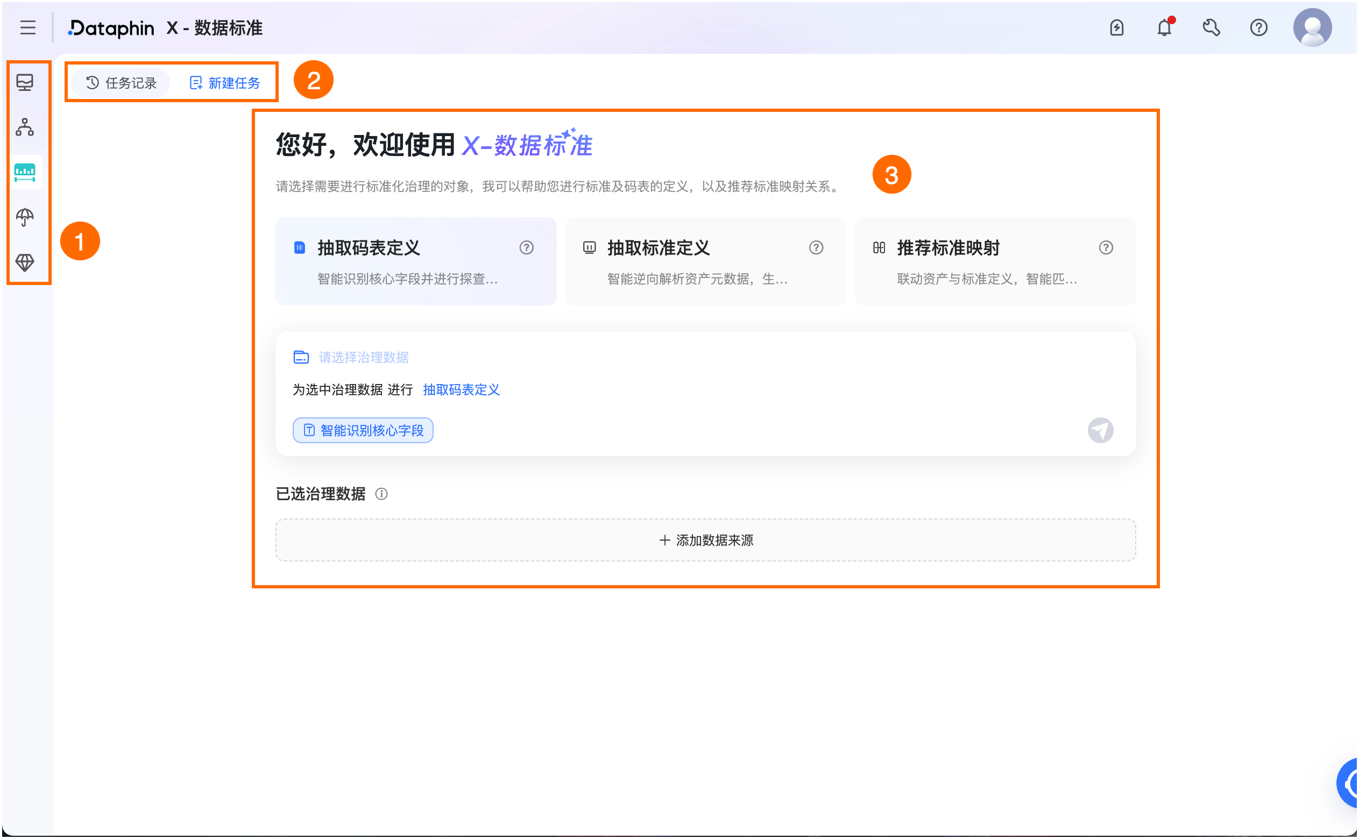Open the user avatar profile menu
The width and height of the screenshot is (1359, 839).
1313,27
